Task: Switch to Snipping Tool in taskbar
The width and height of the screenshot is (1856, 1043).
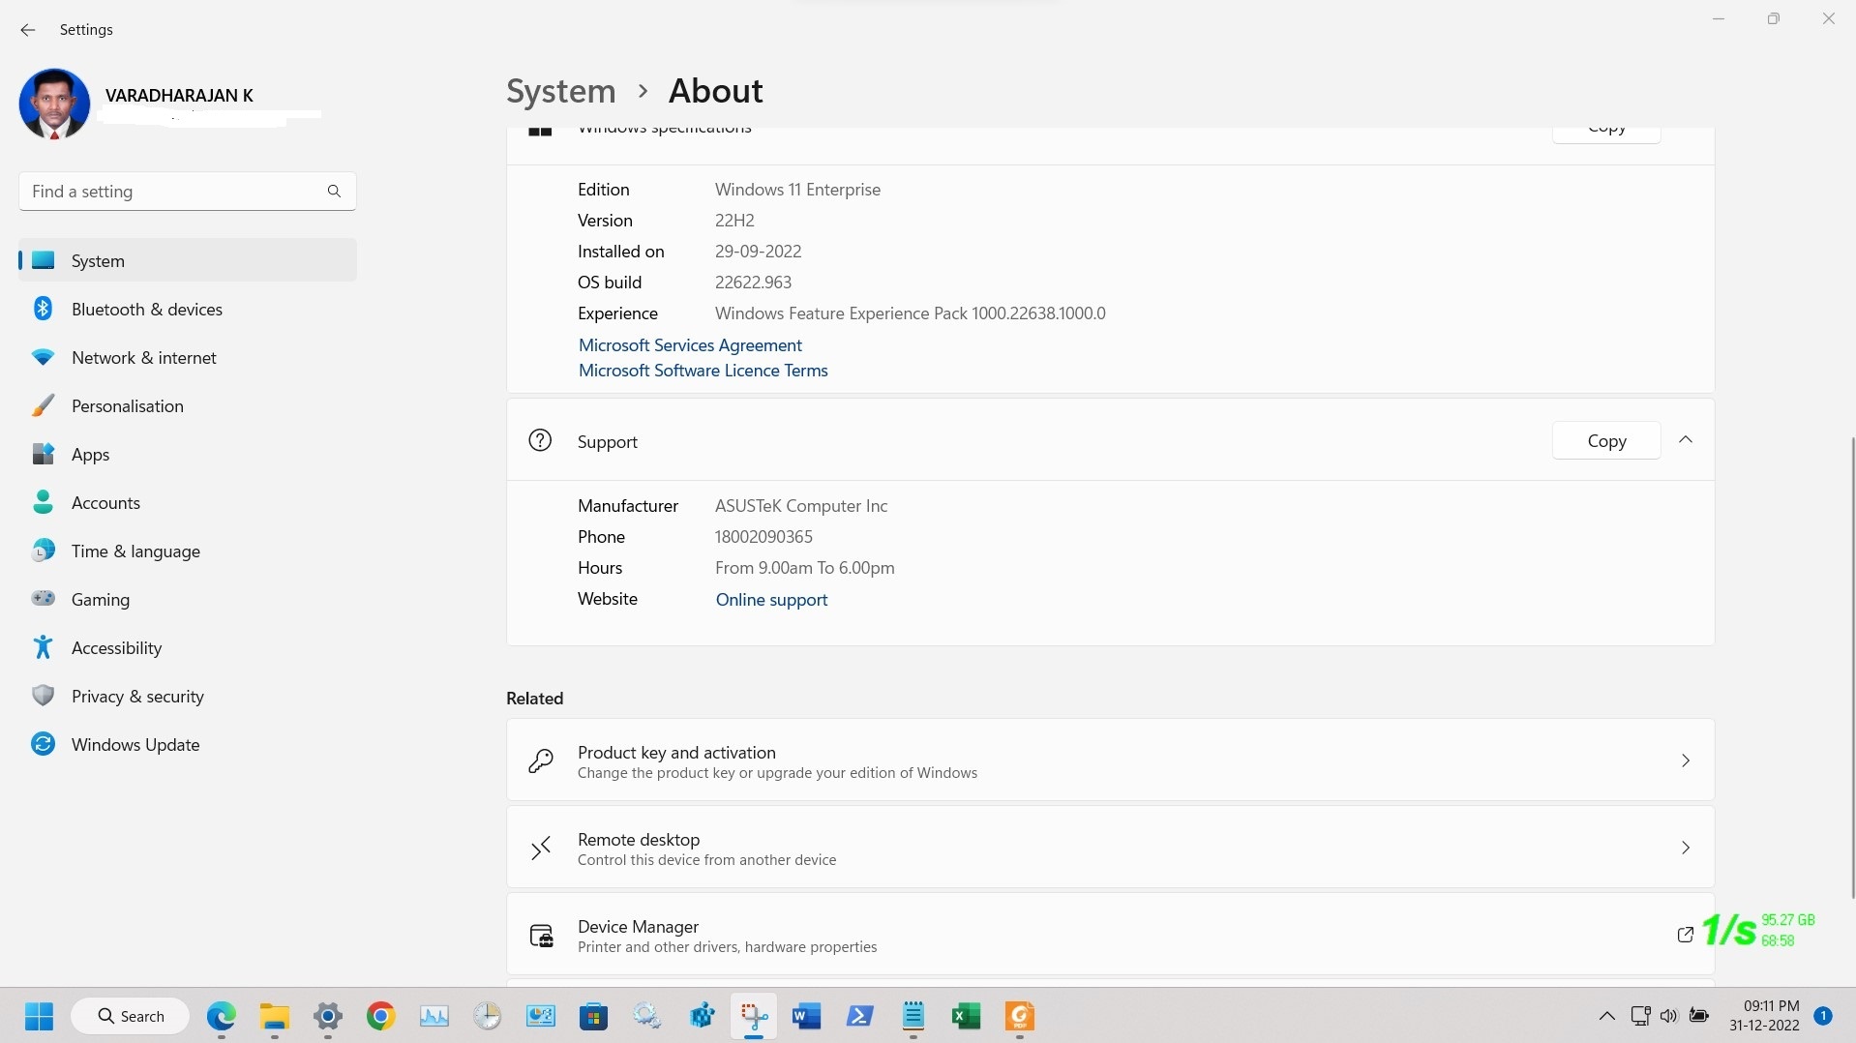Action: tap(754, 1016)
